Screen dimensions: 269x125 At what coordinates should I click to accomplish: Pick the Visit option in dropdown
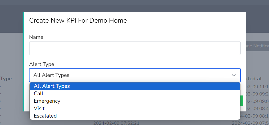coord(39,109)
